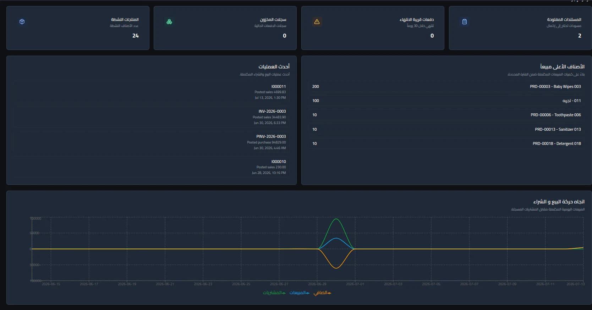Open transaction I000010 entry

[x=152, y=167]
